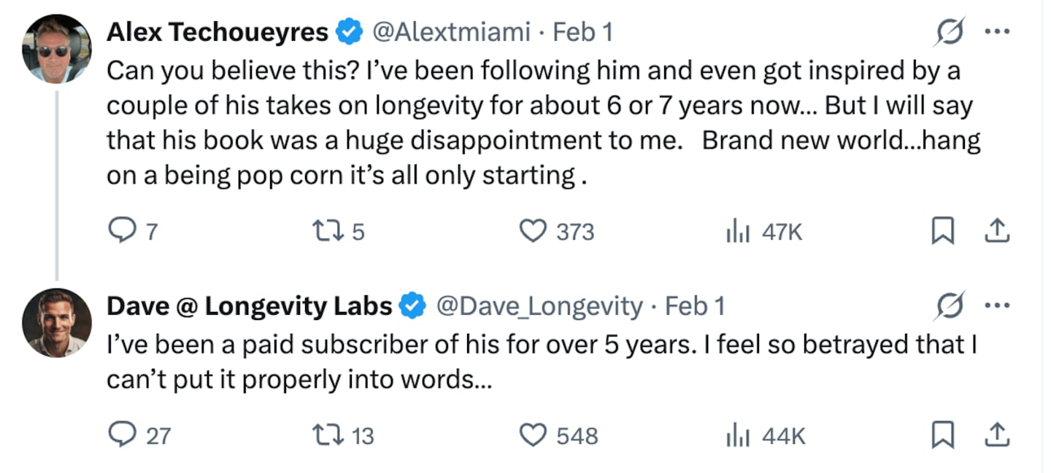This screenshot has width=1051, height=473.
Task: Expand more options on Dave's tweet
Action: coord(997,306)
